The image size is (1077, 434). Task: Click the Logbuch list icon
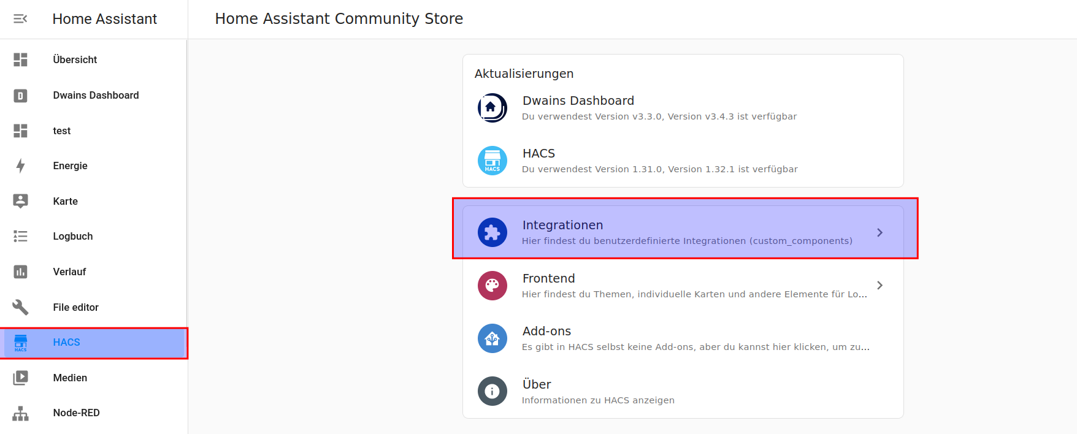click(20, 237)
